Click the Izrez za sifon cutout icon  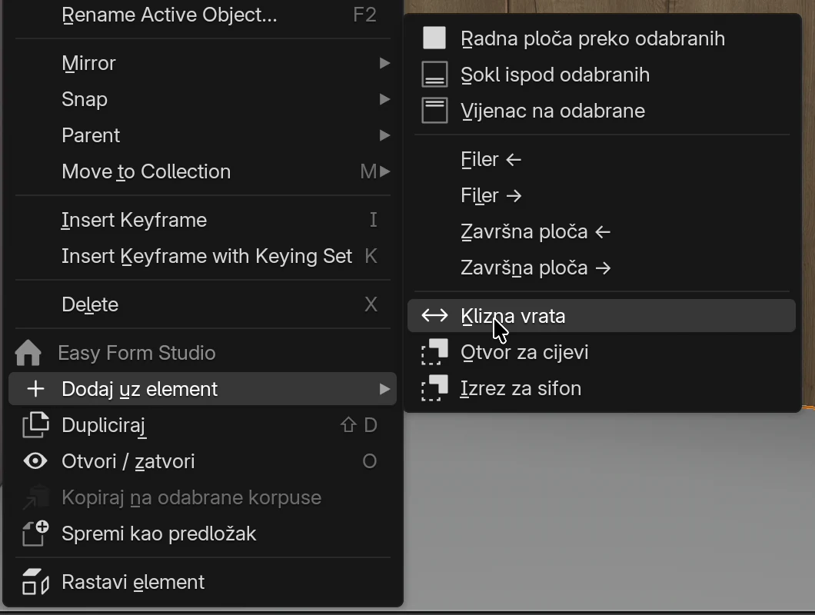[434, 388]
